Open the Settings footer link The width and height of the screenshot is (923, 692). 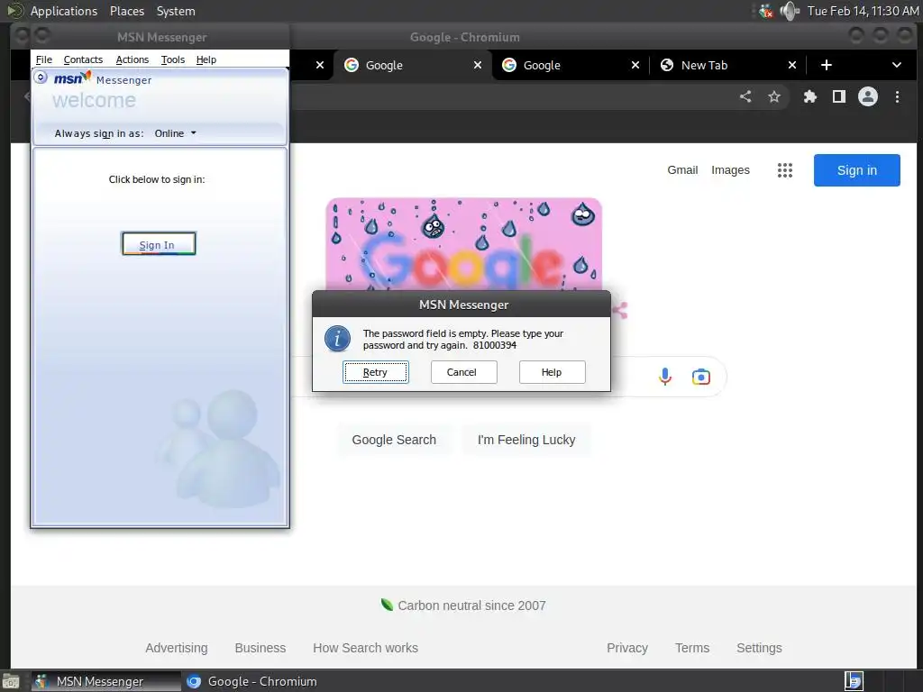[759, 648]
